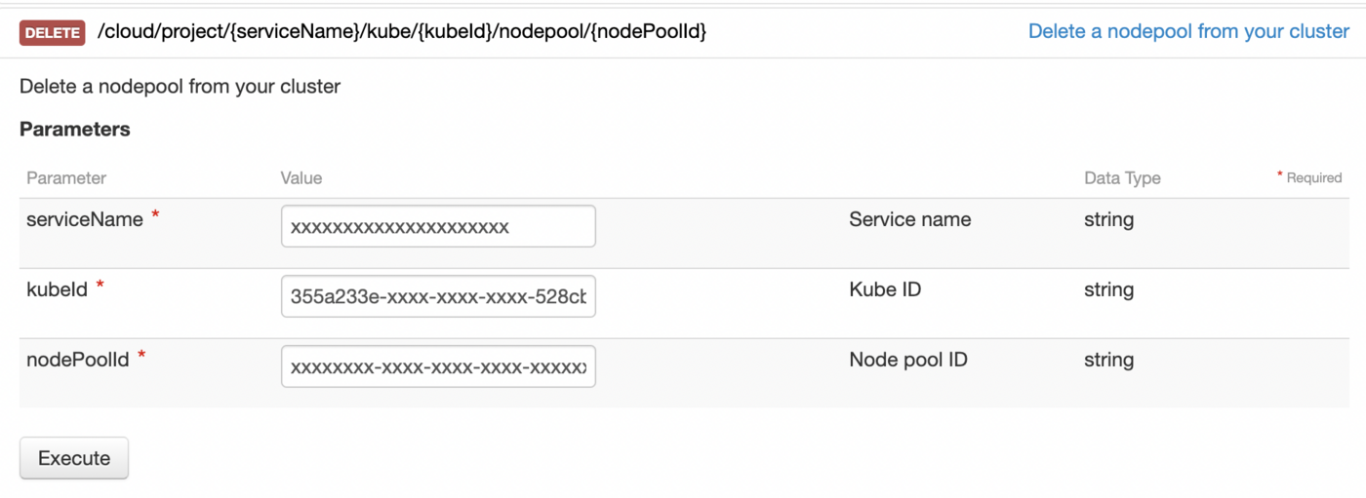Image resolution: width=1366 pixels, height=498 pixels.
Task: Focus the serviceName value input field
Action: (x=438, y=227)
